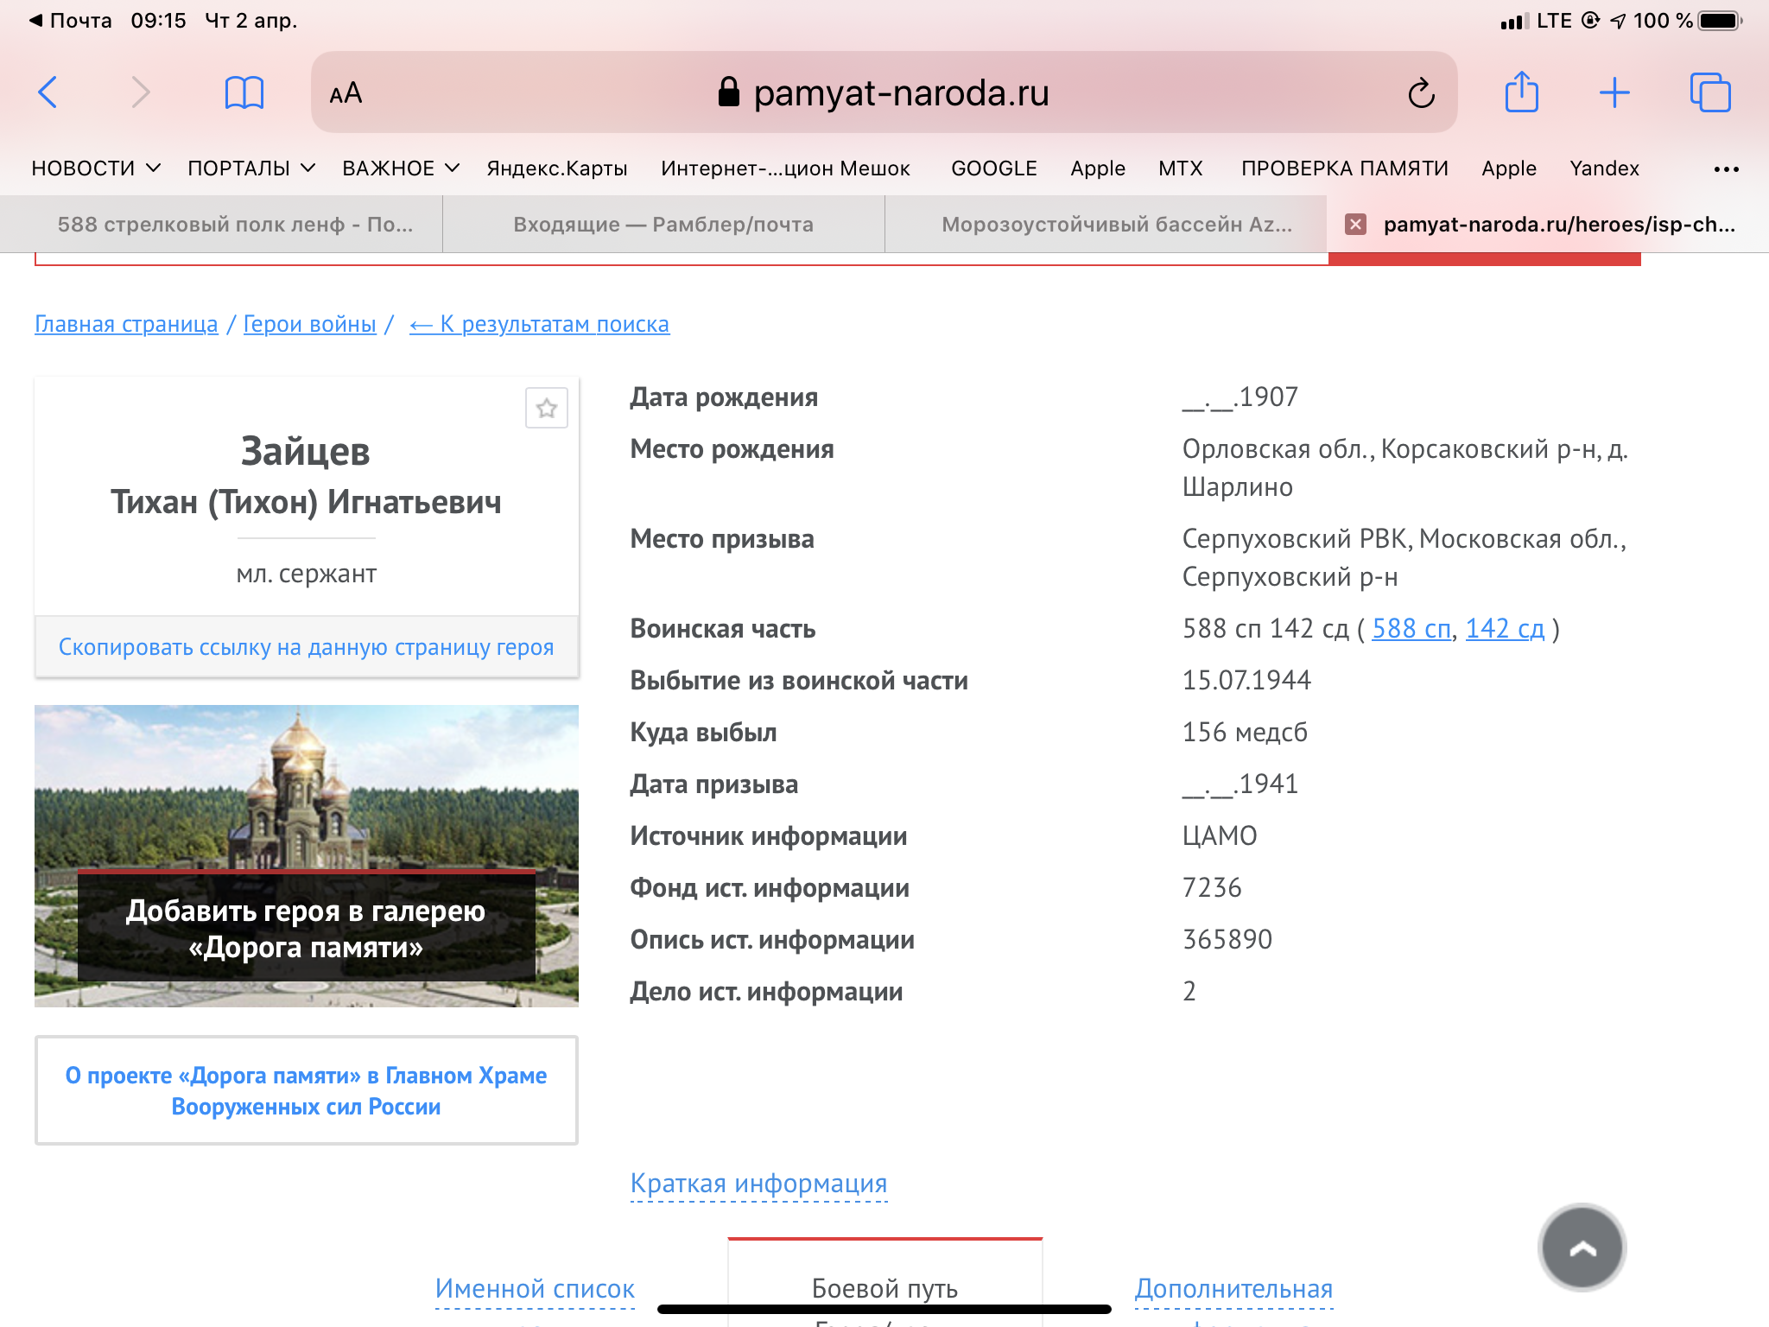Expand the НОВОСТИ bookmarks folder
This screenshot has height=1327, width=1769.
[x=96, y=168]
